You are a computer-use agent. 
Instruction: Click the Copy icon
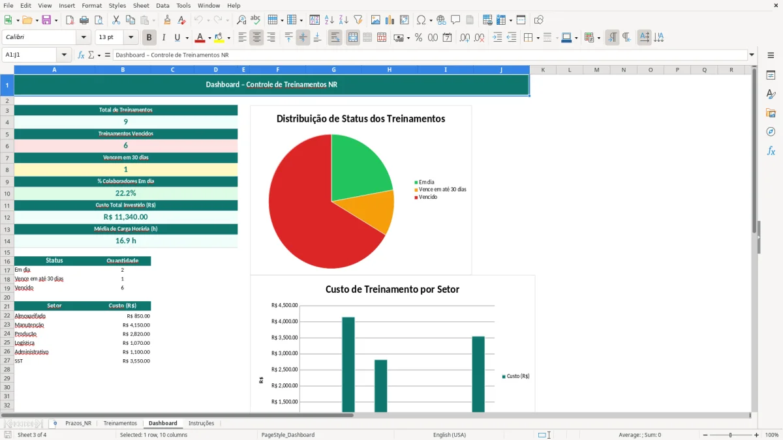(130, 20)
